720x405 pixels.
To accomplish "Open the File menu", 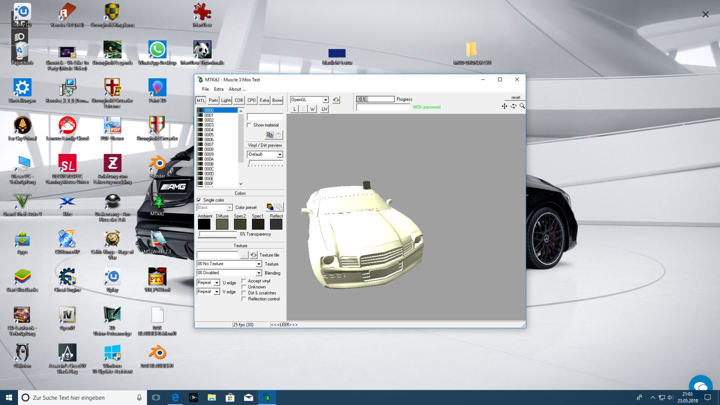I will (206, 89).
